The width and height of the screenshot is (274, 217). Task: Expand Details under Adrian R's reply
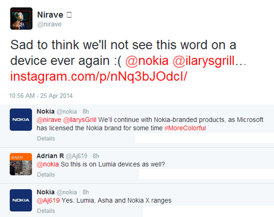[x=46, y=175]
